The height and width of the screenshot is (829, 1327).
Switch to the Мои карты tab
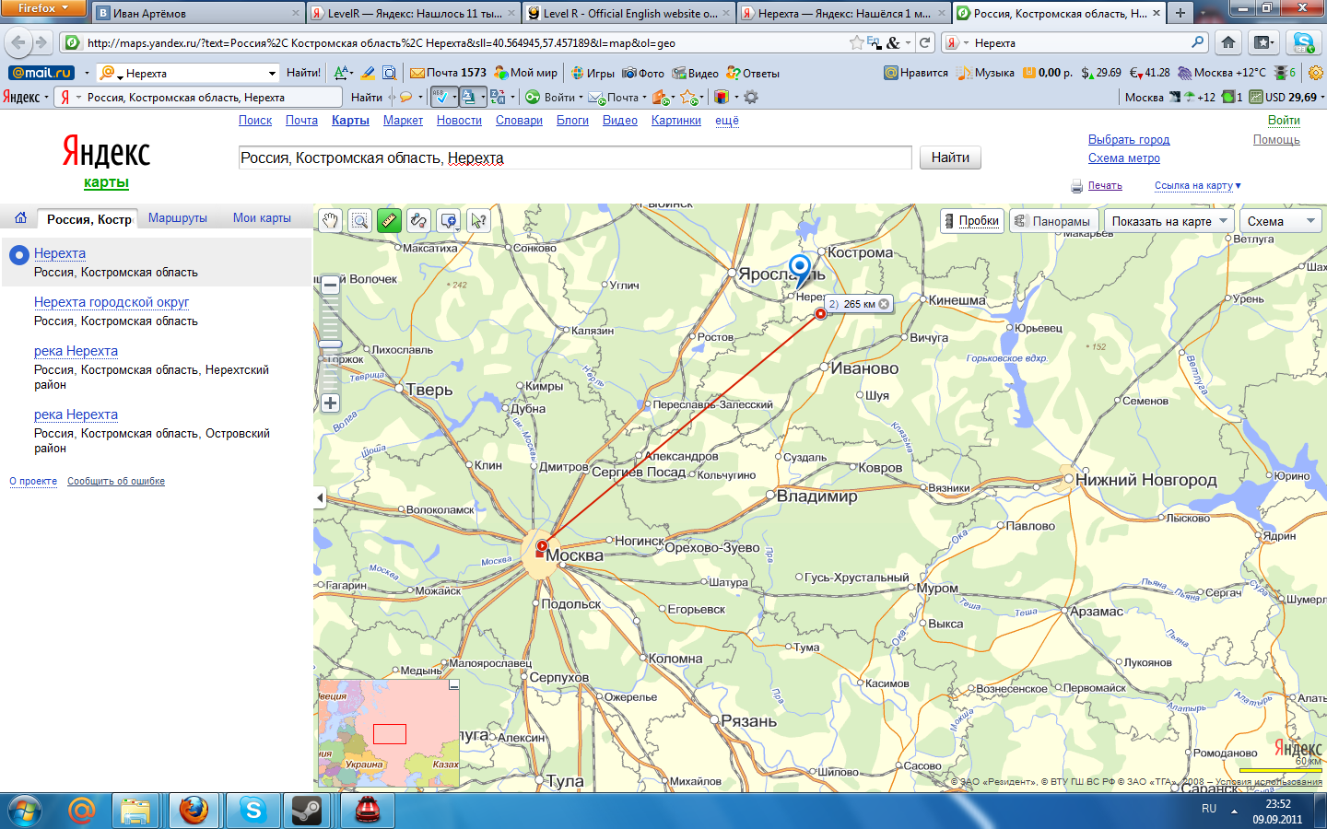[x=262, y=218]
